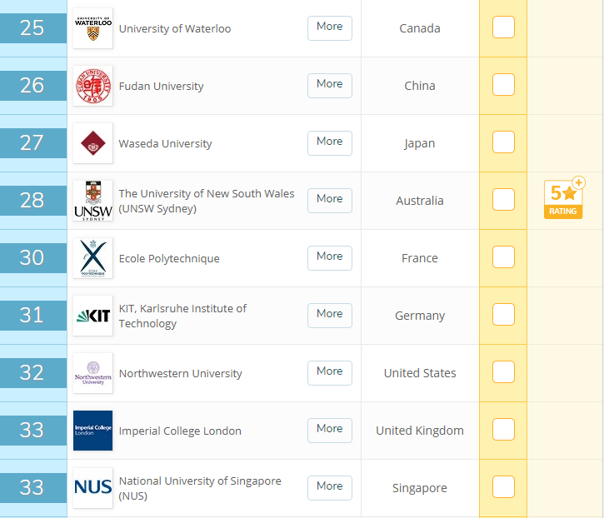The image size is (604, 518).
Task: Expand More details for Fudan University
Action: 329,84
